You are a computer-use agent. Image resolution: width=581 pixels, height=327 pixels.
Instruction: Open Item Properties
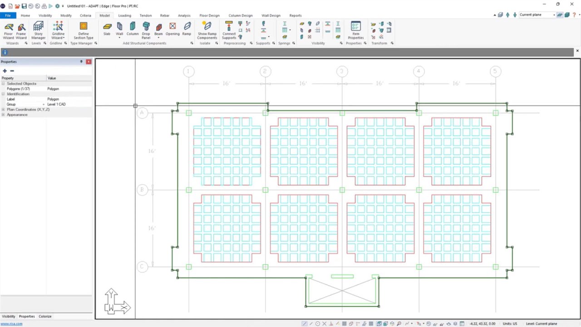pos(355,30)
